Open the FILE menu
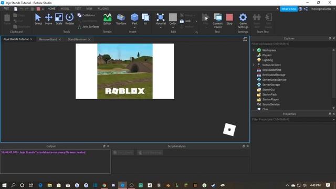Screen dimensions: 336x189 click(x=6, y=8)
